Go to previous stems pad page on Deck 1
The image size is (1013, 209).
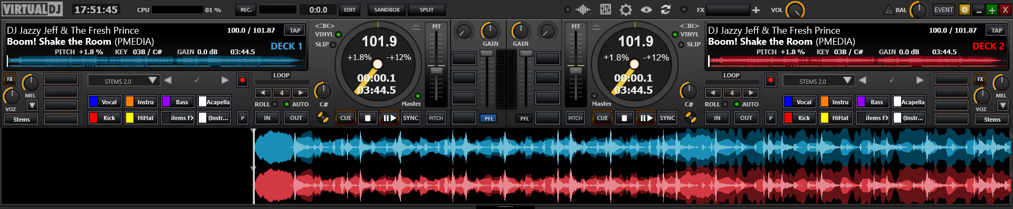(168, 80)
